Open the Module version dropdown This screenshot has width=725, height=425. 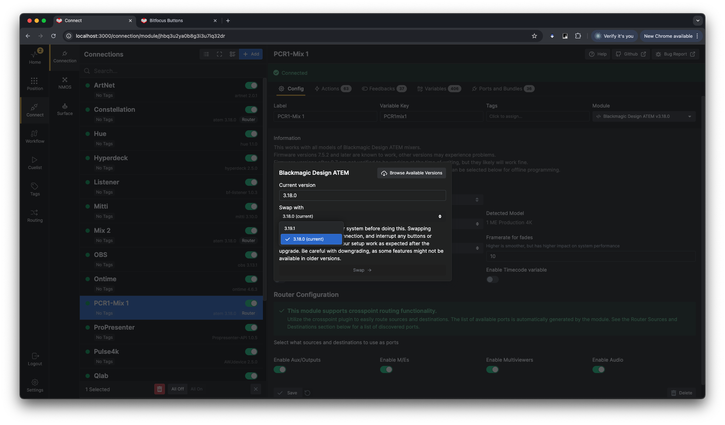coord(644,116)
